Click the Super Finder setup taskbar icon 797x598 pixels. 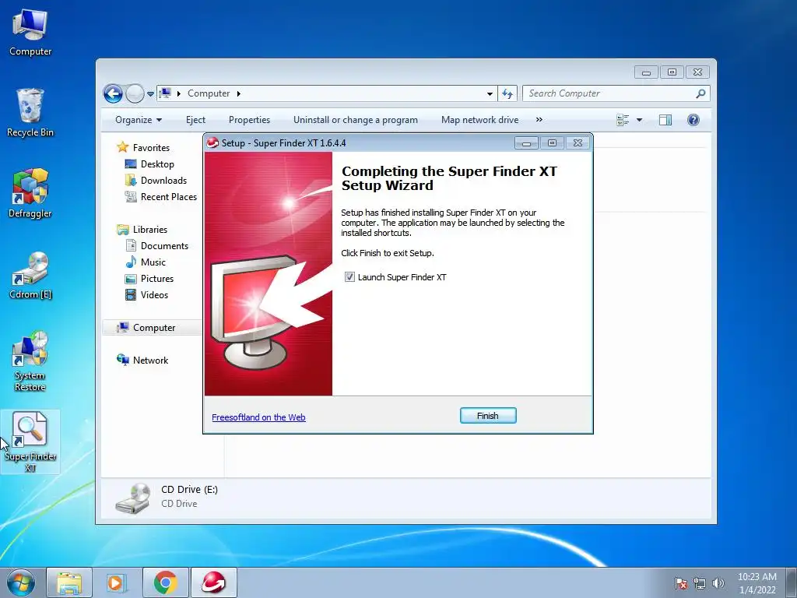213,582
